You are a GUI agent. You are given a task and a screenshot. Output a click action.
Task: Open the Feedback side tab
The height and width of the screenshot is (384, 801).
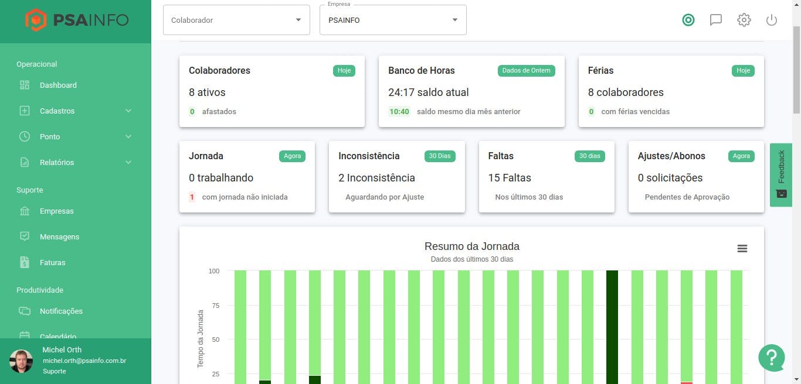(781, 174)
